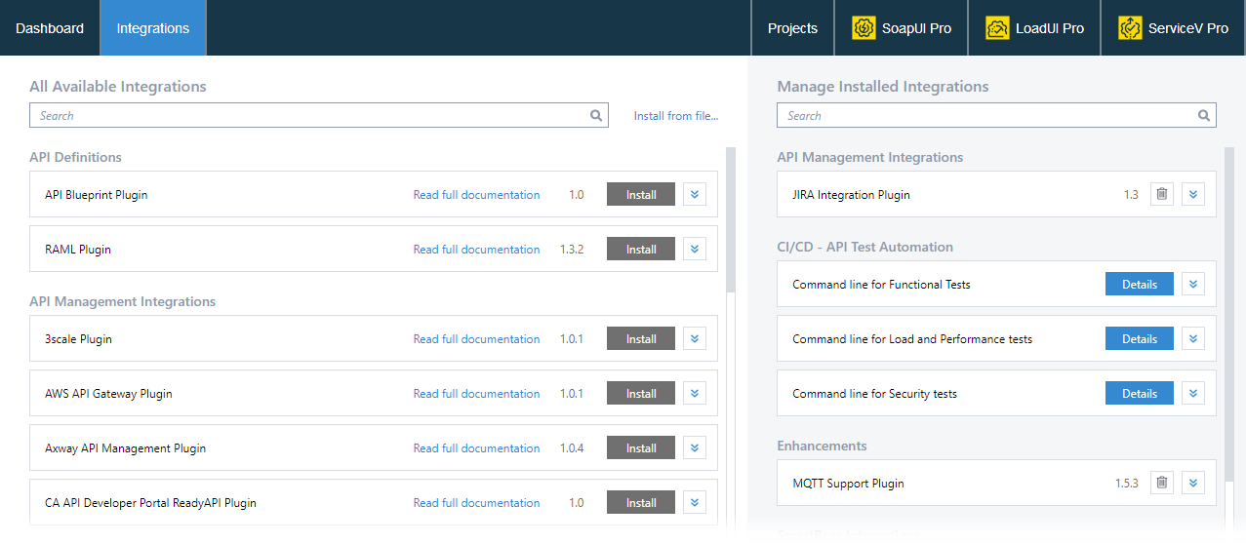Expand details for AWS API Gateway Plugin

(x=694, y=393)
